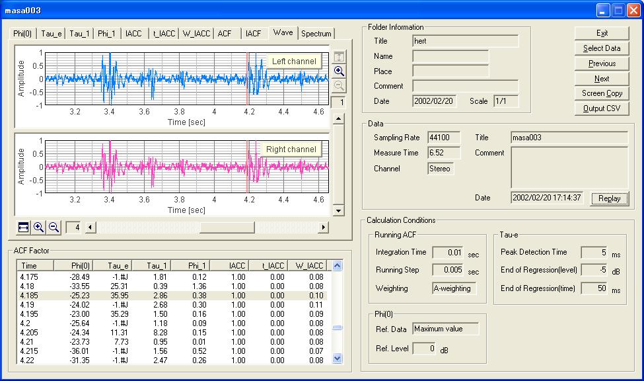This screenshot has width=644, height=381.
Task: Click down arrow of vertical waveform scrollbar
Action: pos(338,211)
